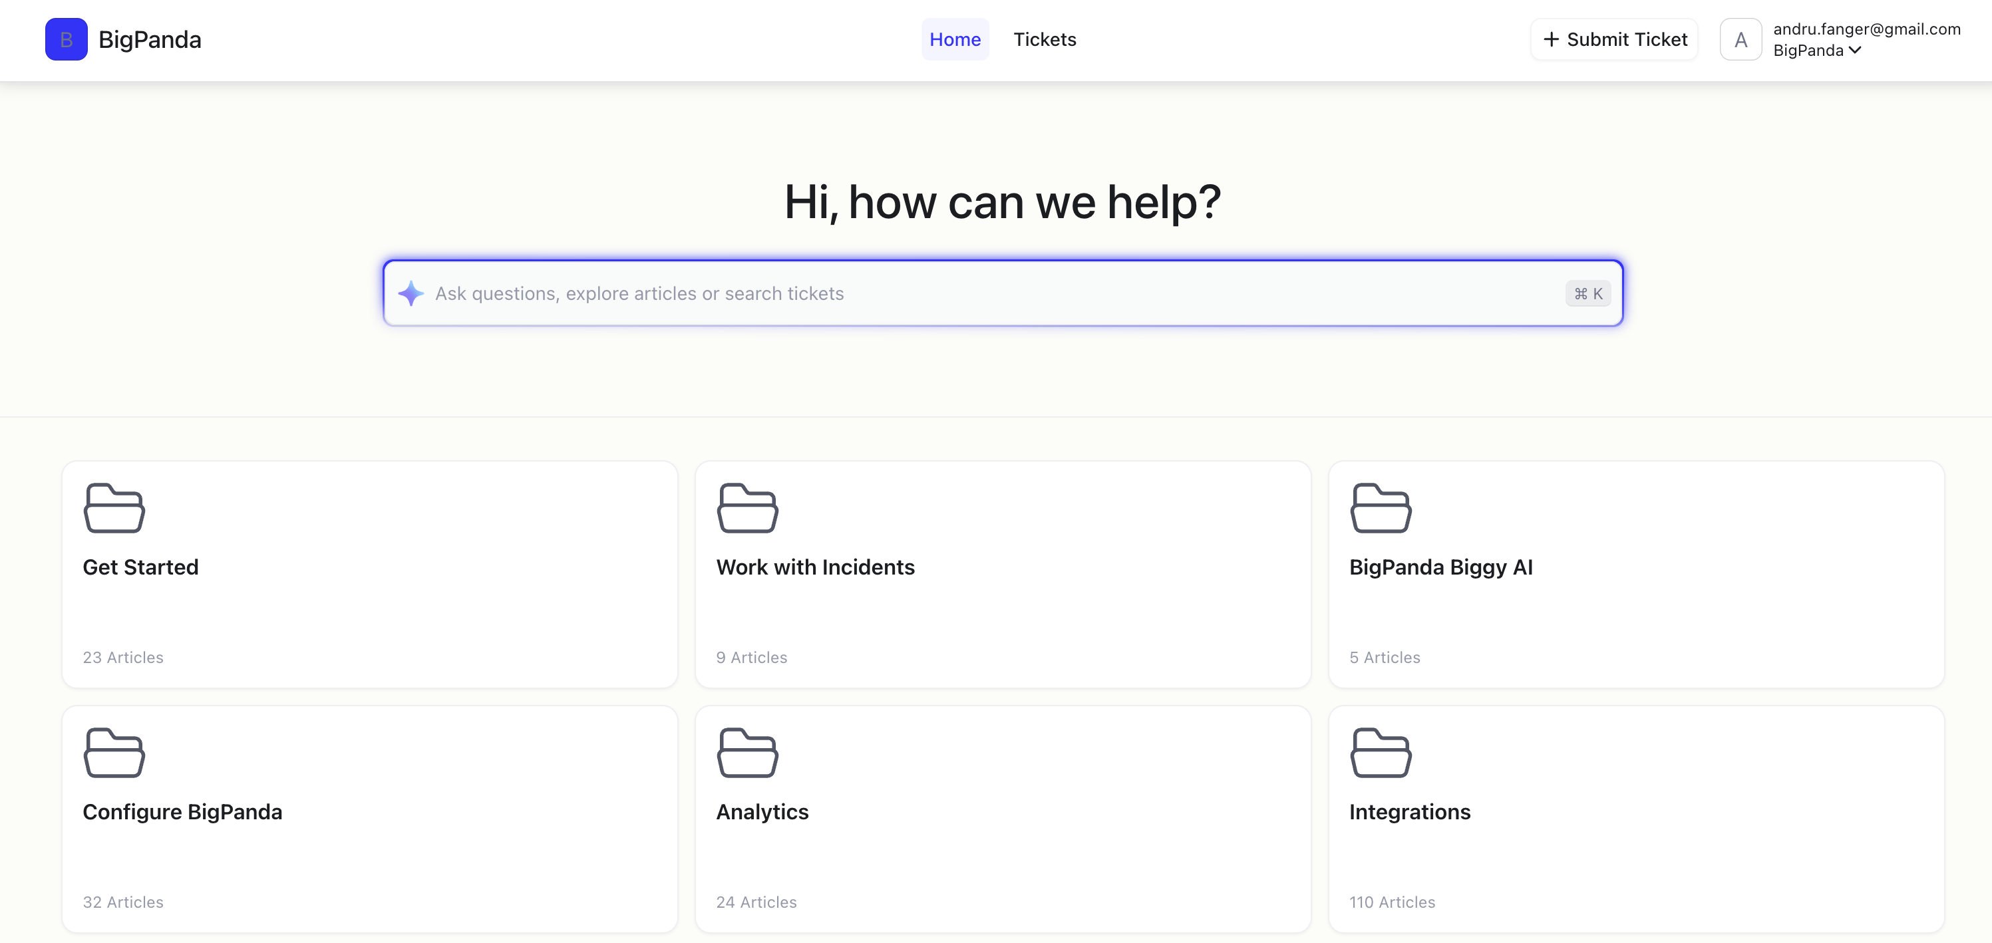Viewport: 1992px width, 943px height.
Task: Click the Submit Ticket button
Action: click(x=1614, y=39)
